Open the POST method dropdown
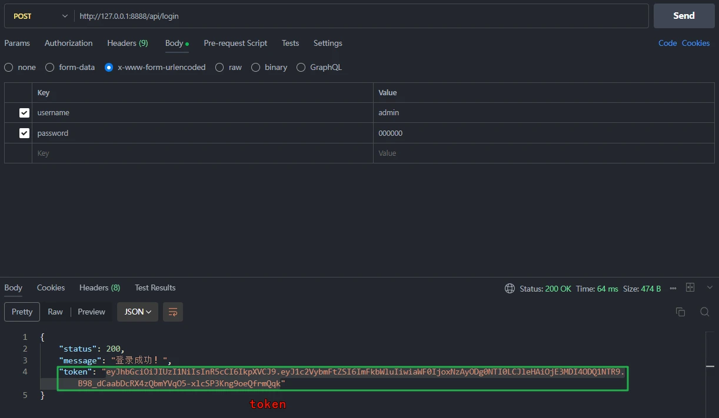The width and height of the screenshot is (719, 418). point(40,16)
